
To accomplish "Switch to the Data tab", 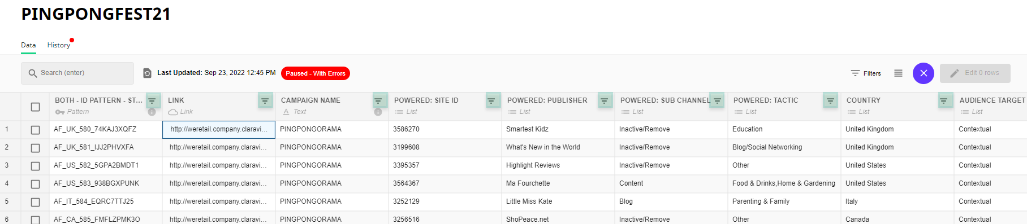I will (28, 45).
